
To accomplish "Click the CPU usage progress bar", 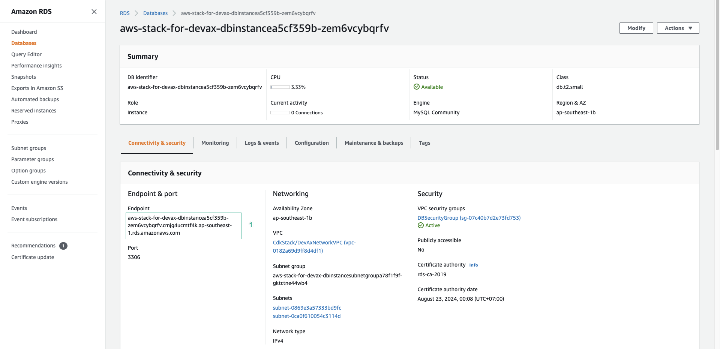I will (x=280, y=87).
